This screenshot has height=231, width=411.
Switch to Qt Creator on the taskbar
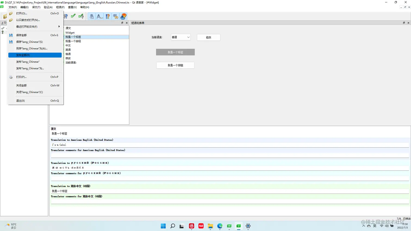[229, 226]
